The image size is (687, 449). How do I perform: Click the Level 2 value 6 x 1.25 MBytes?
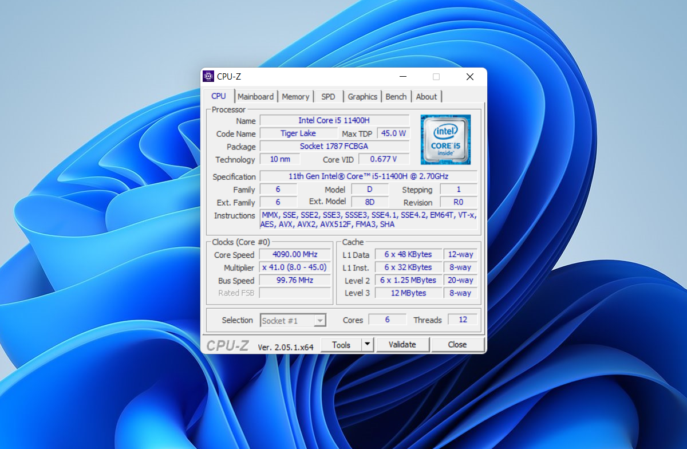pyautogui.click(x=408, y=280)
